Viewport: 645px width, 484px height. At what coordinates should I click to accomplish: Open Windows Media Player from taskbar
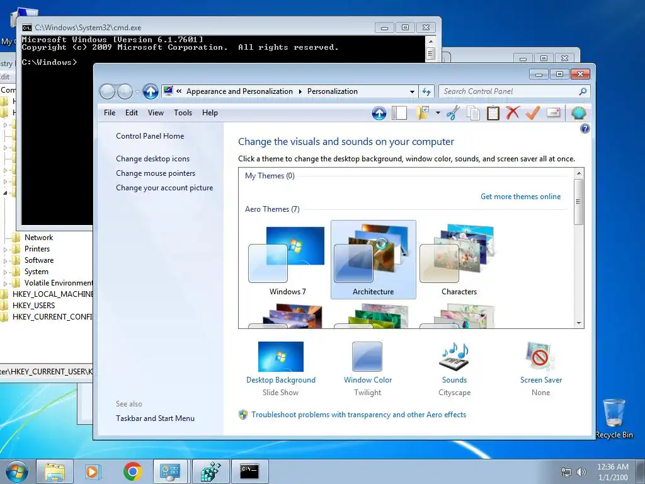[x=92, y=471]
